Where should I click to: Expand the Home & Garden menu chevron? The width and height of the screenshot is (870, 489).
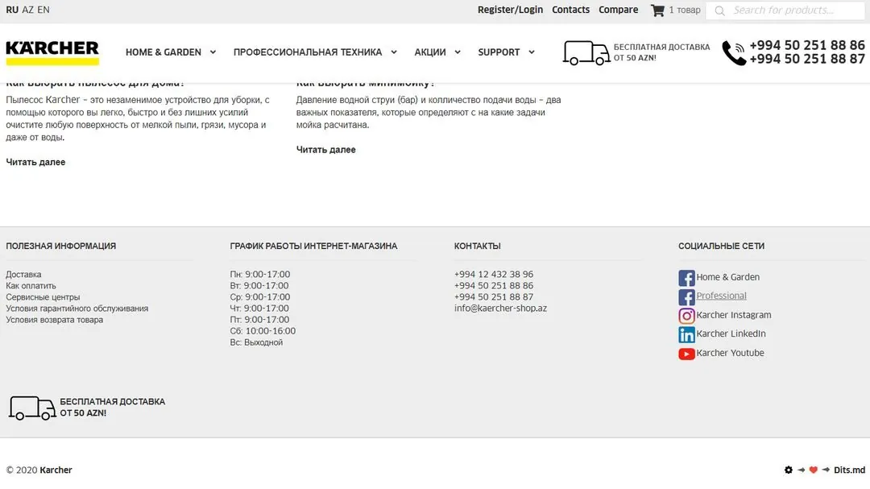pyautogui.click(x=213, y=52)
